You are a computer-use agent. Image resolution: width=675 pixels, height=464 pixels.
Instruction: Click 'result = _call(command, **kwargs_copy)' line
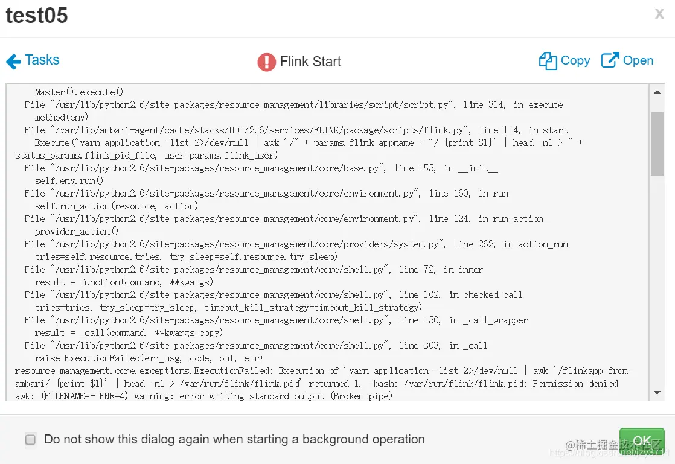point(128,333)
